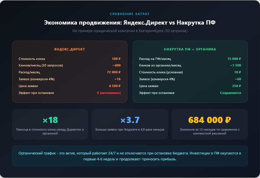Click the '250 ₽' lead price value
The image size is (260, 178).
[236, 86]
